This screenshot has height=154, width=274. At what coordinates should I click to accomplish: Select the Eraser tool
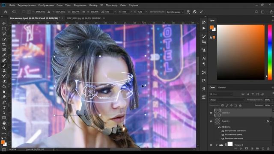click(4, 81)
